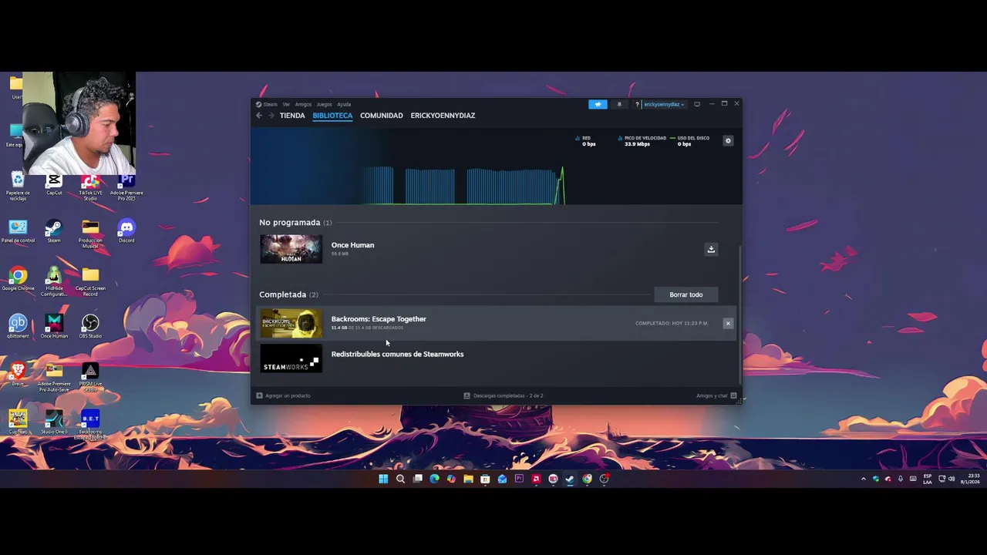
Task: Open the Ayuda menu
Action: pos(344,104)
